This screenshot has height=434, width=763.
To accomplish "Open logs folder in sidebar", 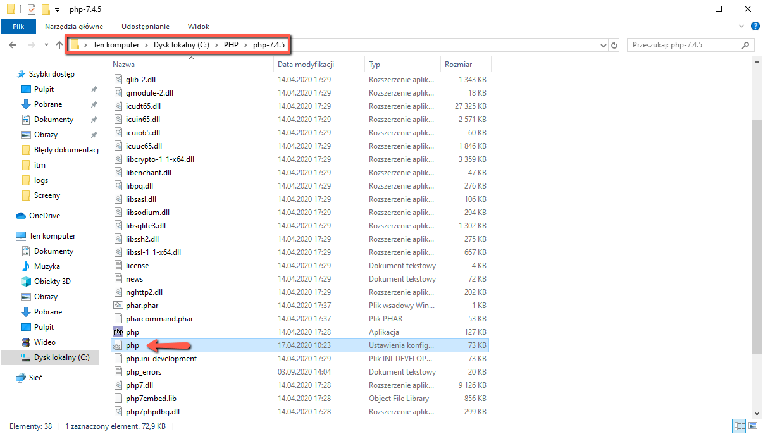I will [41, 180].
